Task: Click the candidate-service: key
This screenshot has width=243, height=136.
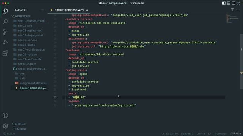Action: point(79,19)
